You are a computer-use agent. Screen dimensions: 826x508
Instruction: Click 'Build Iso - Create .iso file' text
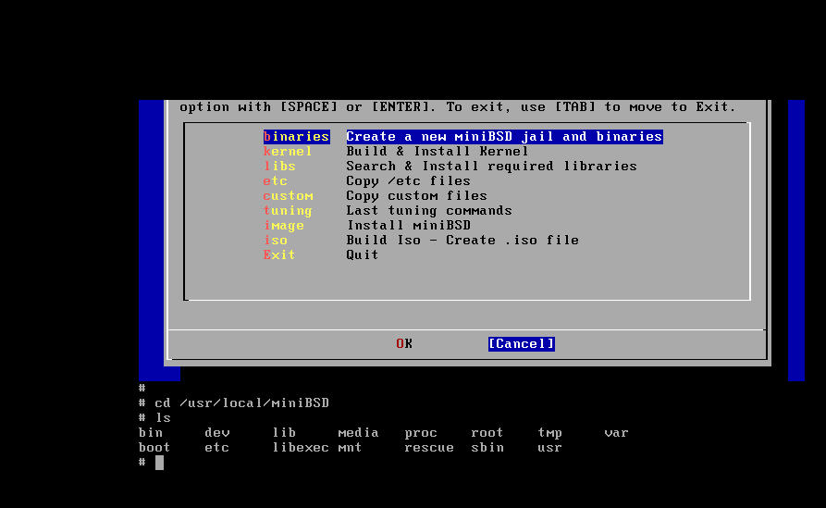point(462,241)
